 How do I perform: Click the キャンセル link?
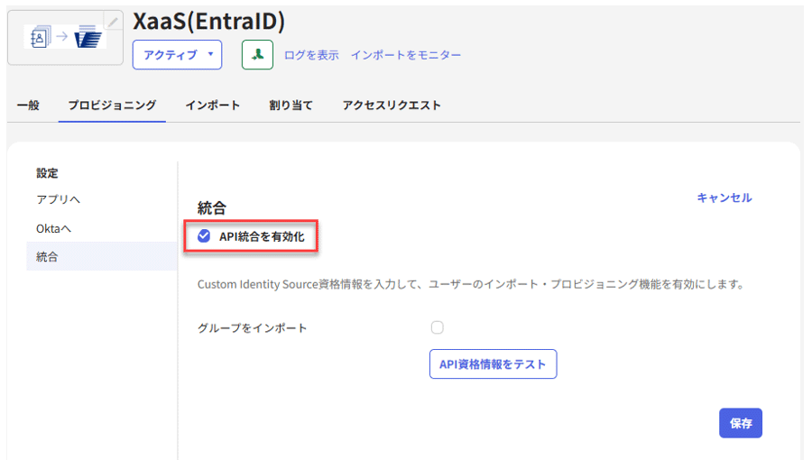pyautogui.click(x=724, y=198)
